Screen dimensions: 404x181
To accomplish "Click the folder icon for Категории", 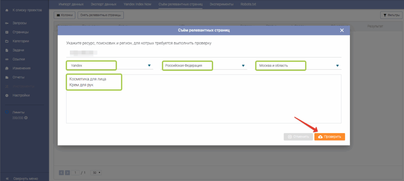I will [7, 41].
